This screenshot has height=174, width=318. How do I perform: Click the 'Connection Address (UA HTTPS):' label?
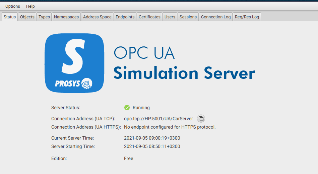pos(86,127)
